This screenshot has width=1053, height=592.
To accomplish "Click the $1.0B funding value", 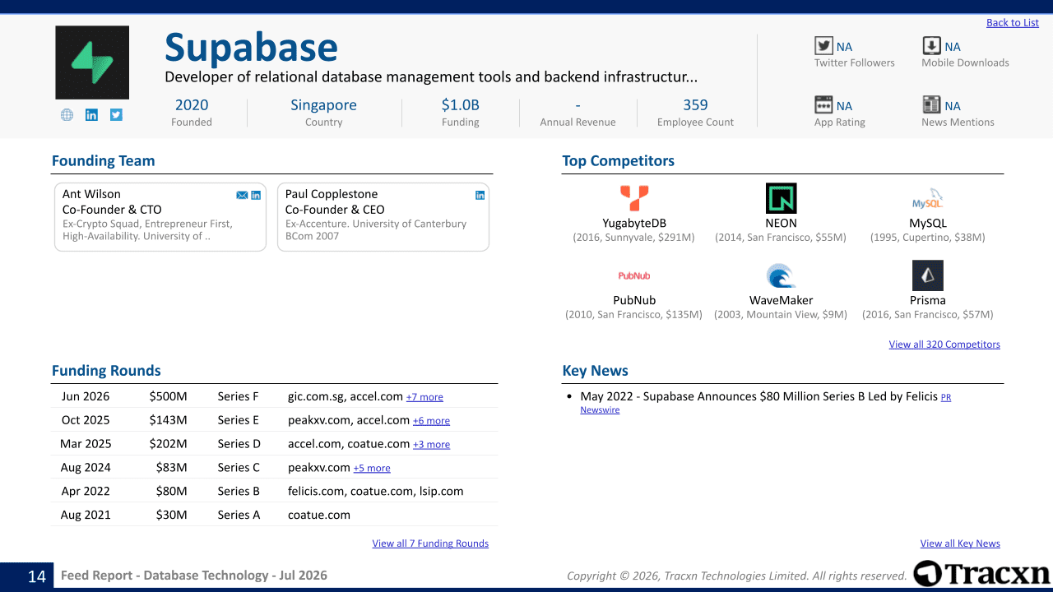I will (460, 104).
